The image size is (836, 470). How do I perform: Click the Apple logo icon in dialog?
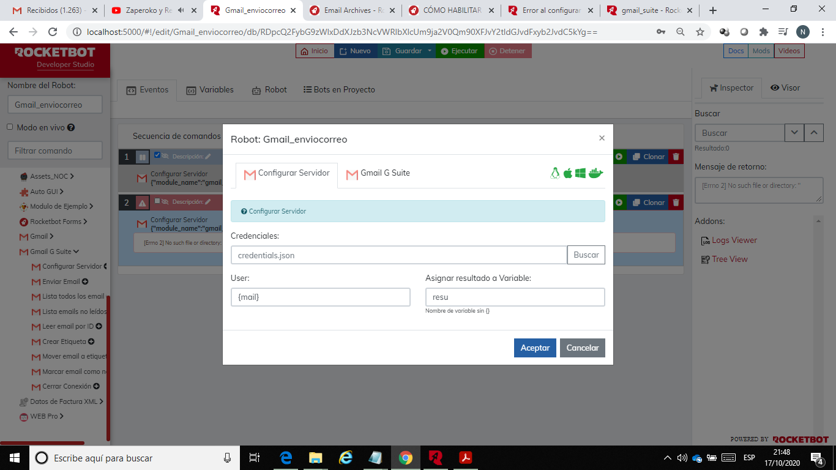click(567, 173)
